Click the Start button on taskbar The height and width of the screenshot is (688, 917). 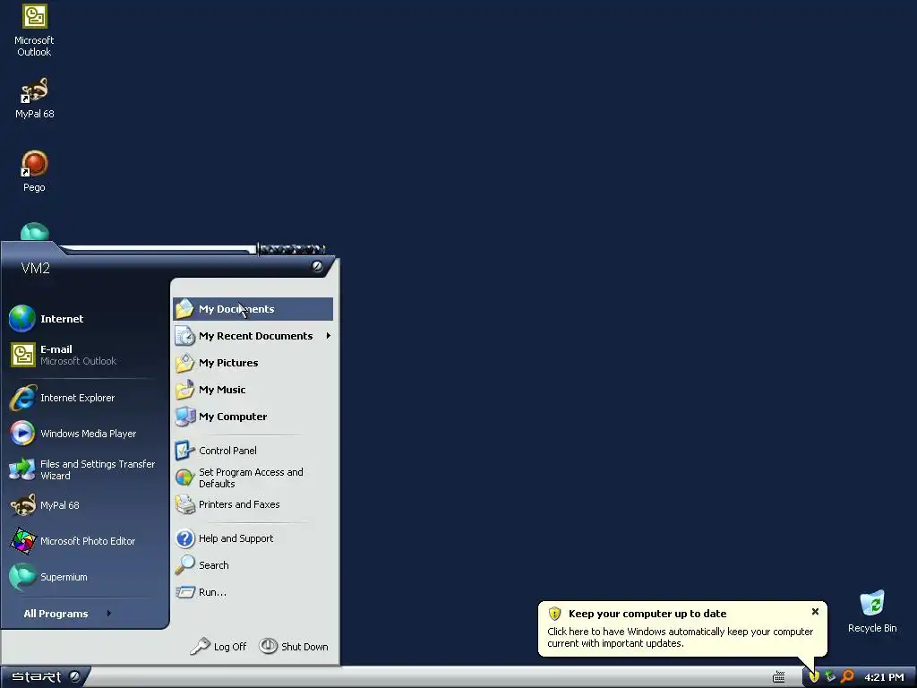(45, 677)
